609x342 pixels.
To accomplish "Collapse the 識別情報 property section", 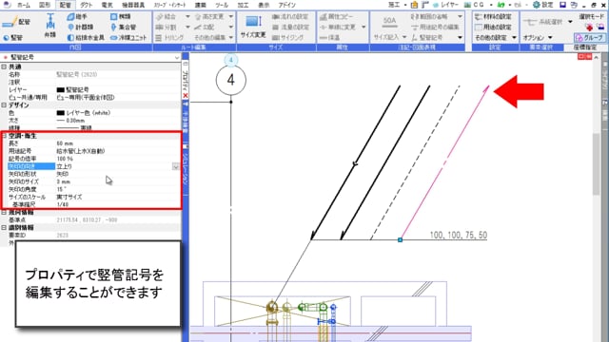I will coord(4,228).
